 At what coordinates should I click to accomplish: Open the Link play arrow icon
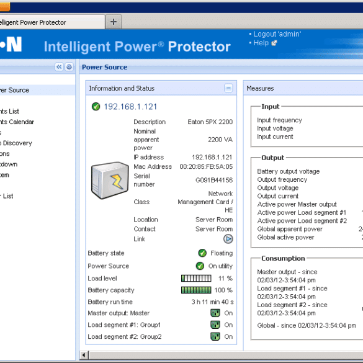(228, 239)
